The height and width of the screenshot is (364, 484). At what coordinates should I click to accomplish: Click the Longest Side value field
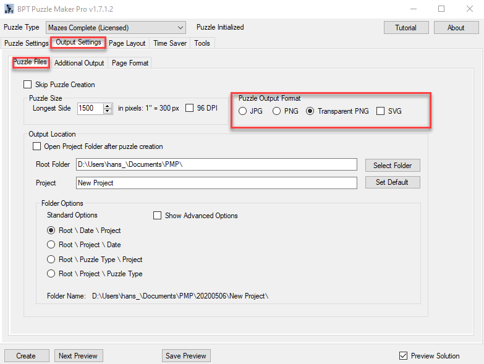(90, 108)
